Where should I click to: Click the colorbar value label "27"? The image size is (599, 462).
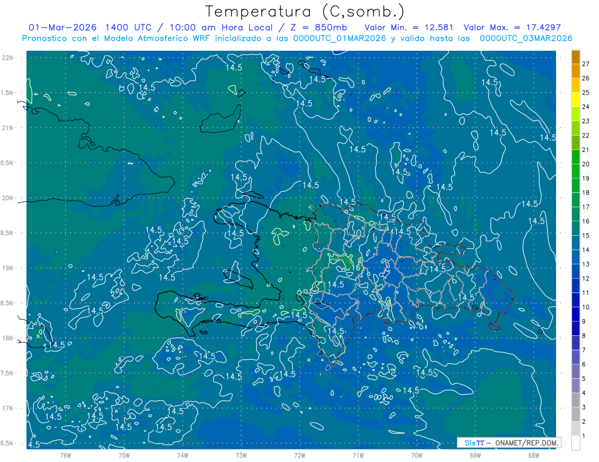coord(586,64)
